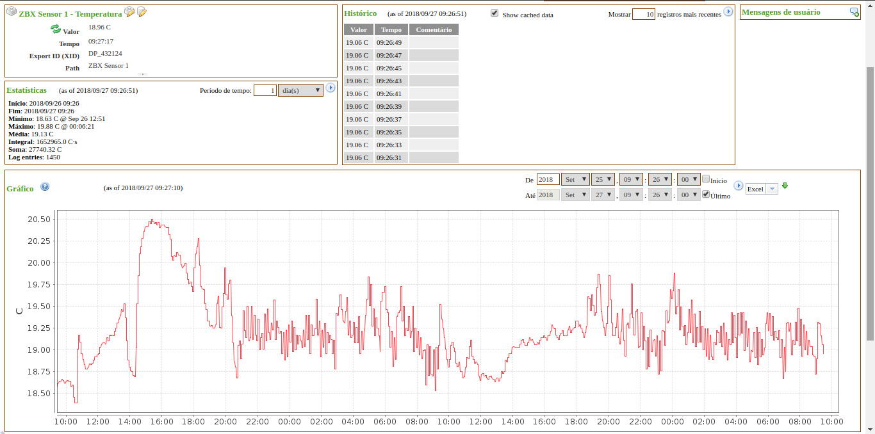The image size is (875, 434).
Task: Click the De year input field
Action: click(548, 180)
